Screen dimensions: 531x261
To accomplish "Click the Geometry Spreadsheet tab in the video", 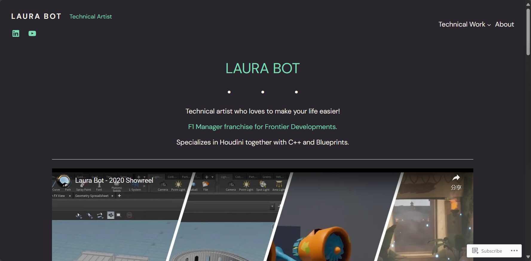I will (x=92, y=196).
